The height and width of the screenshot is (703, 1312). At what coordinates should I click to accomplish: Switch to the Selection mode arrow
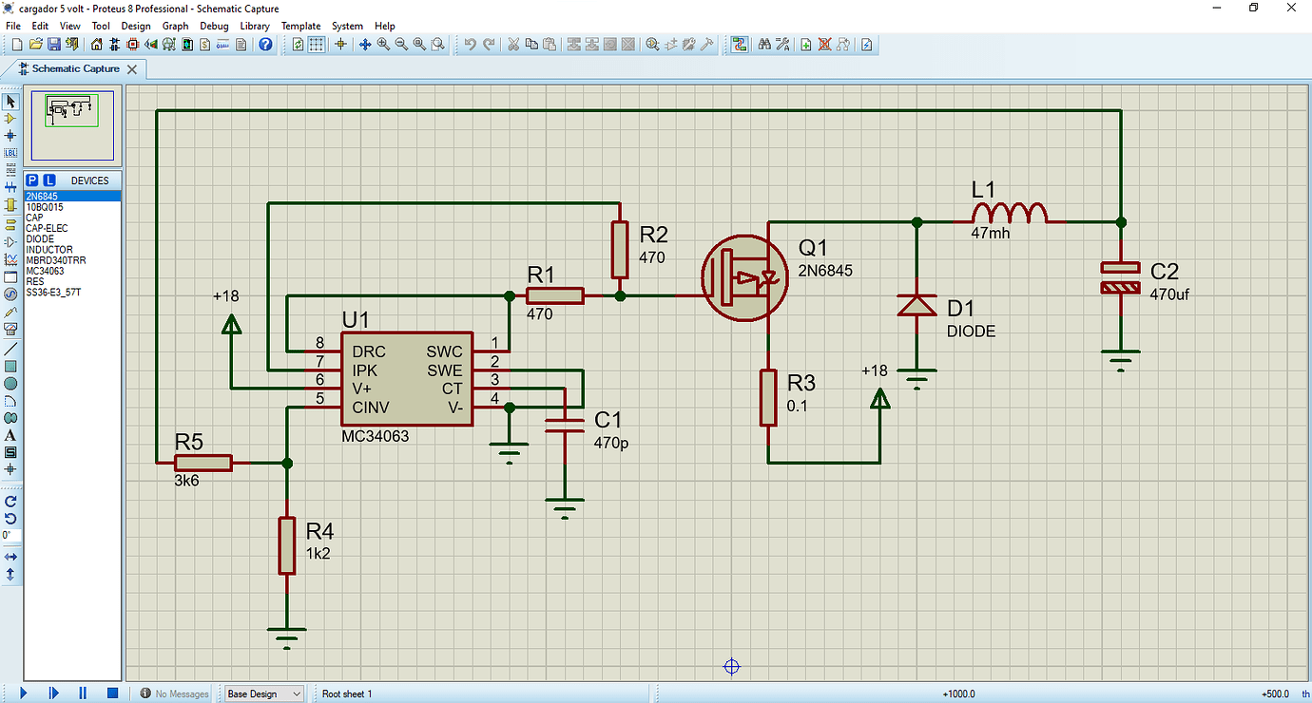coord(10,102)
